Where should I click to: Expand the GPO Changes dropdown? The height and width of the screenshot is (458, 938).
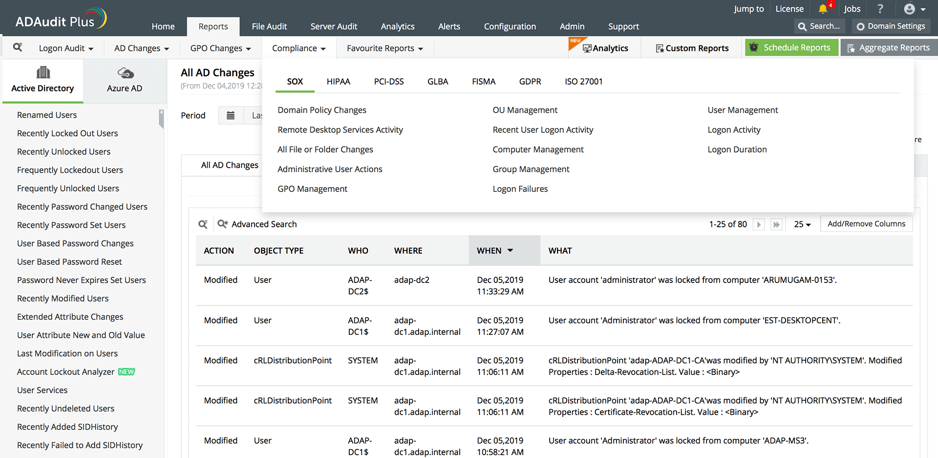point(220,48)
